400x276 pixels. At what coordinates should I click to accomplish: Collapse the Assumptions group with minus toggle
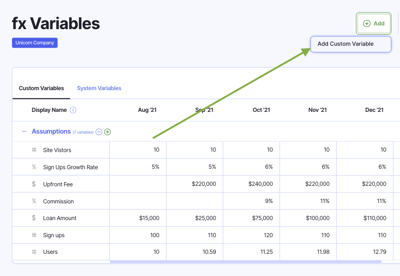click(24, 132)
